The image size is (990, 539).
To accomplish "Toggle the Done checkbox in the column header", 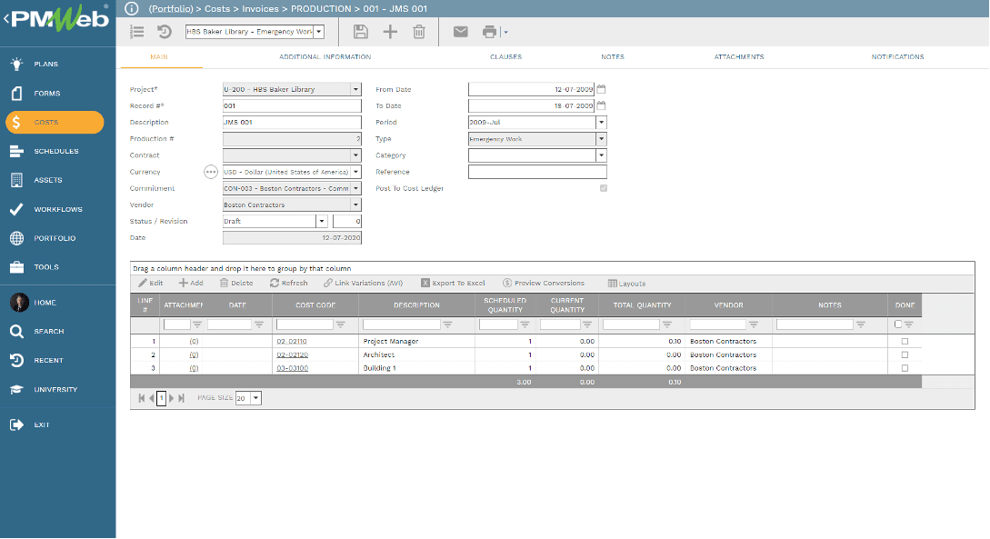I will pos(898,323).
